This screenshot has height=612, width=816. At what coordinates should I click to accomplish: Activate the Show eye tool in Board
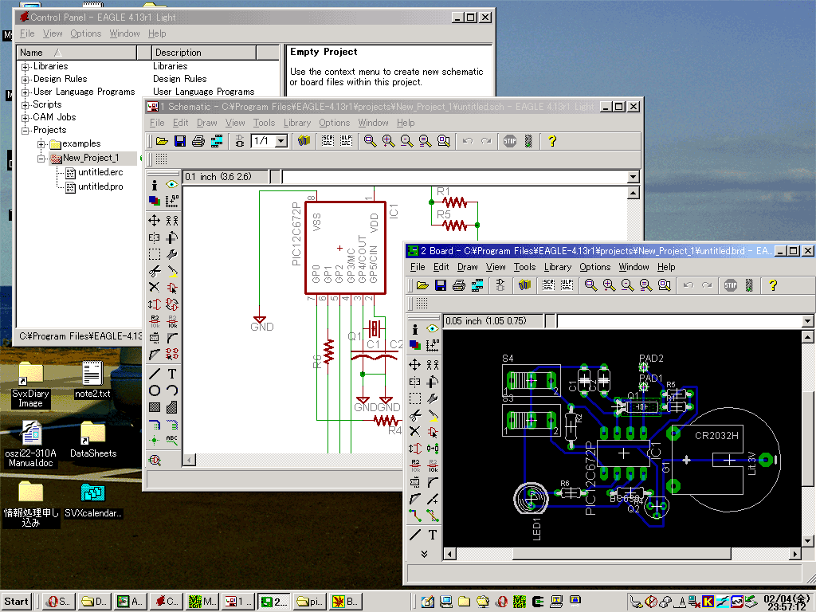(433, 328)
